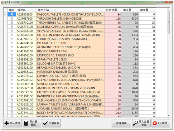This screenshot has height=131, width=174.
Task: Sort by 藥品名稱 column header
Action: click(70, 10)
